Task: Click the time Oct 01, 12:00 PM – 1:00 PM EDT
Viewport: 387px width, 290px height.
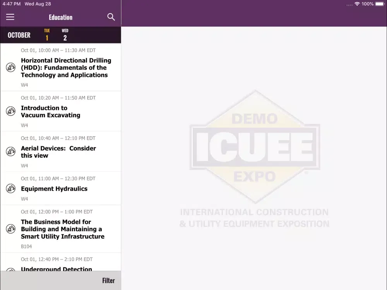Action: click(57, 212)
